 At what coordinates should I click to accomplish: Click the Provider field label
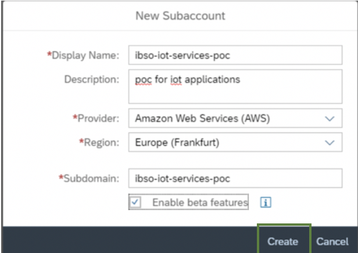click(x=96, y=118)
